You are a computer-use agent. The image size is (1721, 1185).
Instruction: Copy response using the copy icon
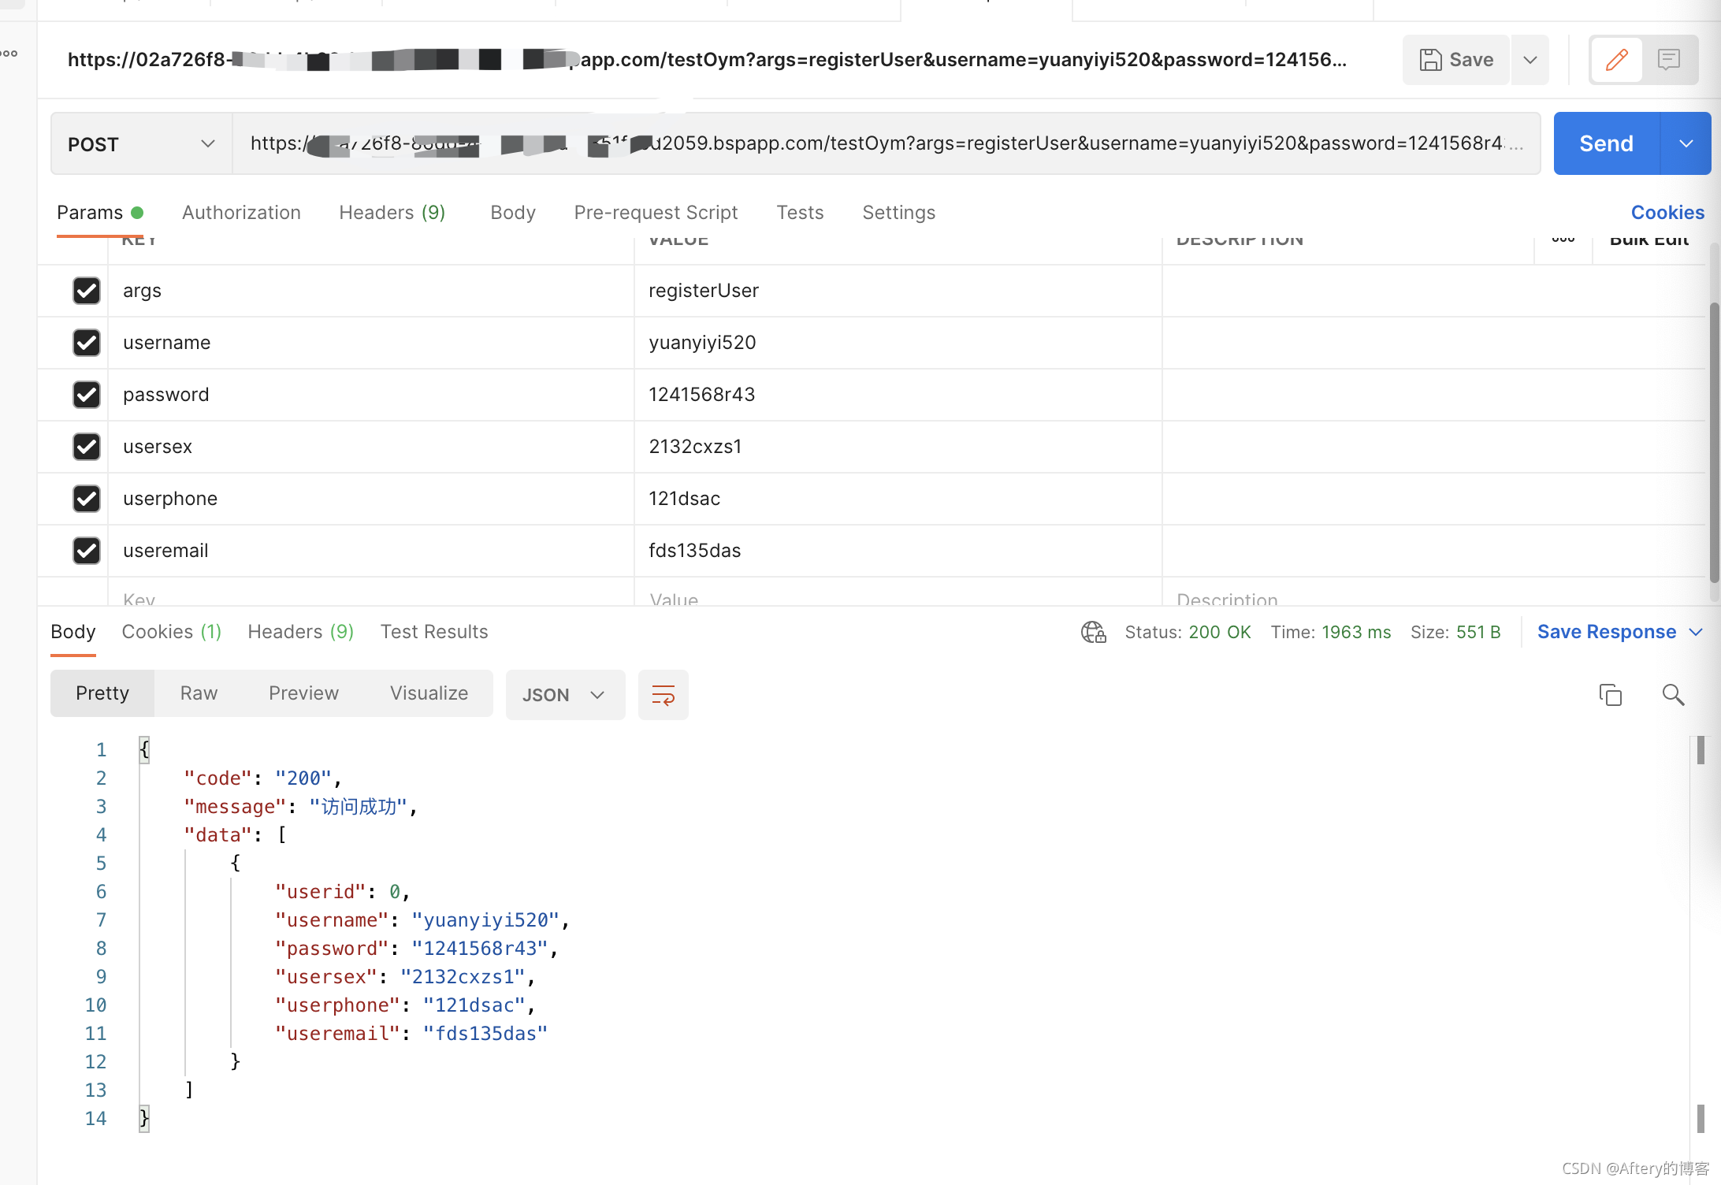point(1610,695)
